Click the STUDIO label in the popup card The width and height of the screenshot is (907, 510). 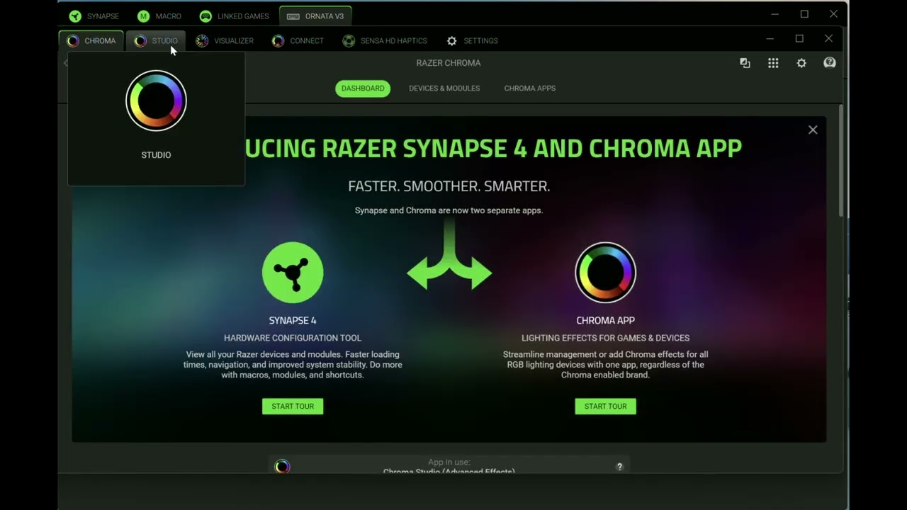click(x=156, y=155)
